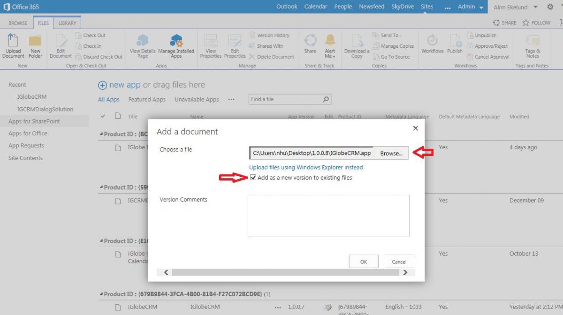
Task: Click the Upload Document ribbon icon
Action: pos(13,46)
